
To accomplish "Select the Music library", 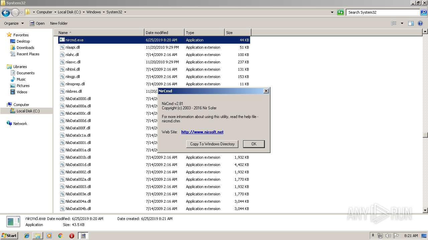I will [21, 79].
